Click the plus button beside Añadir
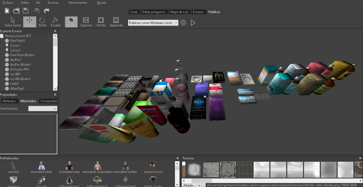 [x=199, y=185]
